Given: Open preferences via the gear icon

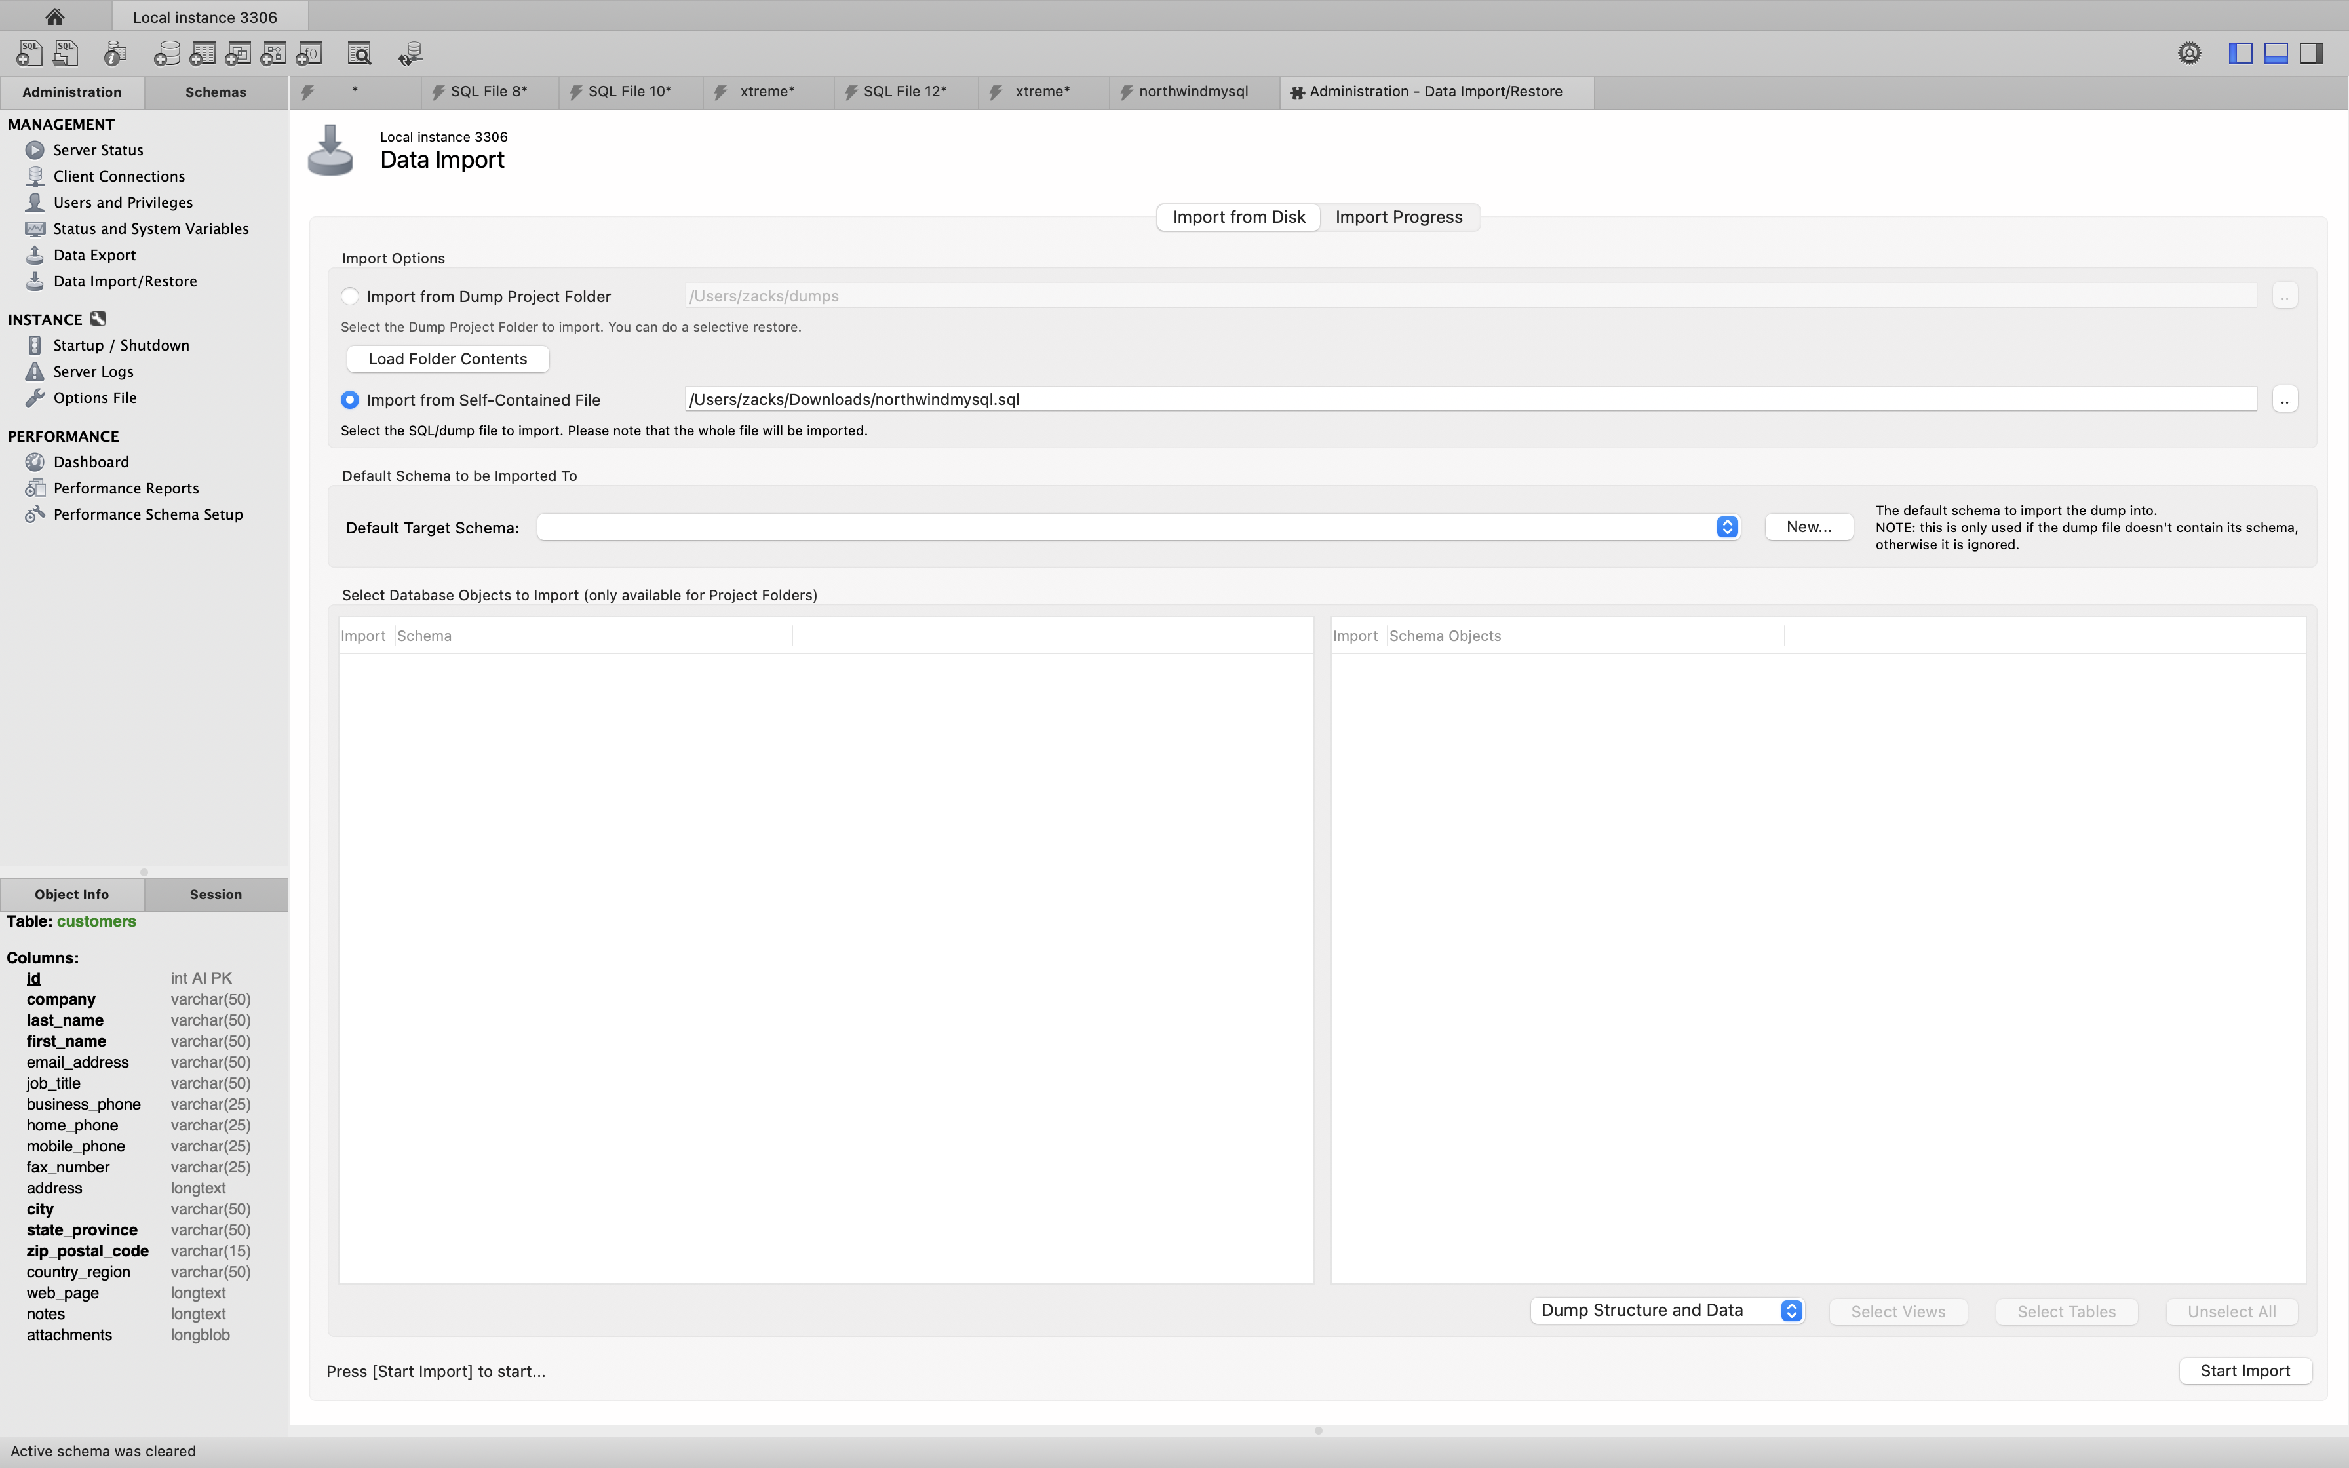Looking at the screenshot, I should point(2189,53).
